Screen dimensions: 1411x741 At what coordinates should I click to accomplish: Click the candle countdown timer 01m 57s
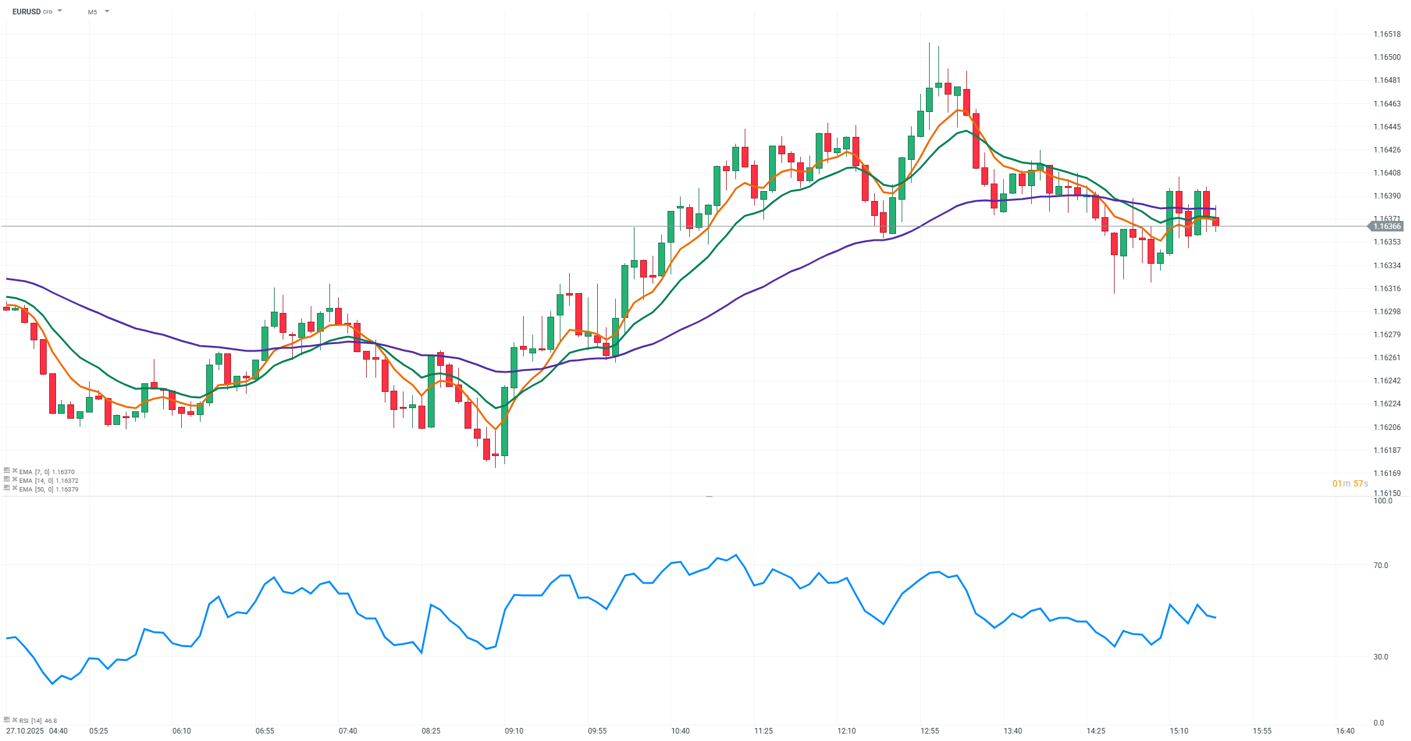pyautogui.click(x=1350, y=483)
